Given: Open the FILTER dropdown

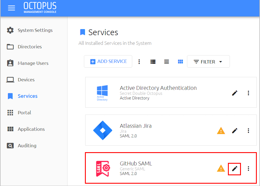Looking at the screenshot, I should [x=208, y=61].
